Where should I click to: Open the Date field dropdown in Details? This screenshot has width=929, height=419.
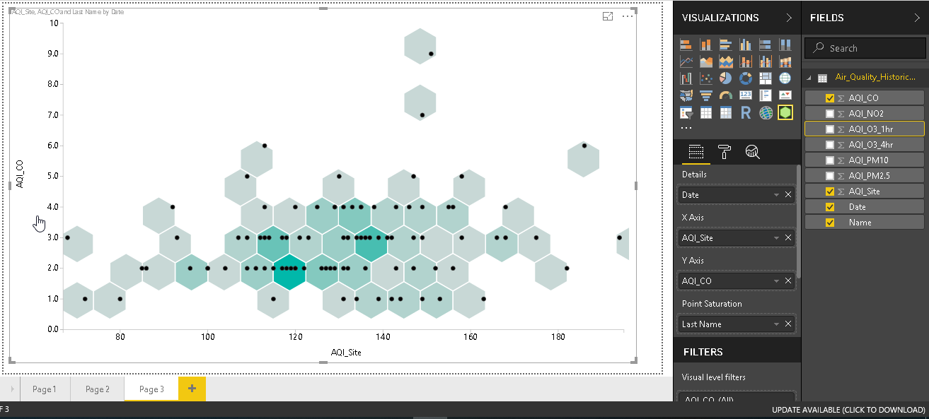pos(776,195)
